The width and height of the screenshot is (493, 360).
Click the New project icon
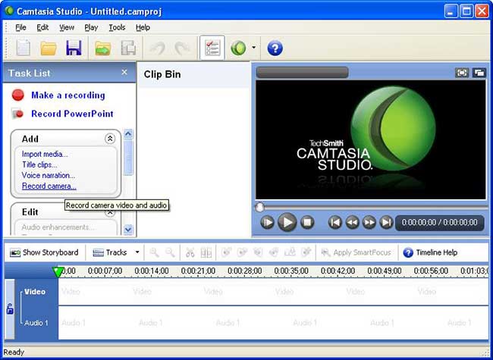pyautogui.click(x=23, y=49)
